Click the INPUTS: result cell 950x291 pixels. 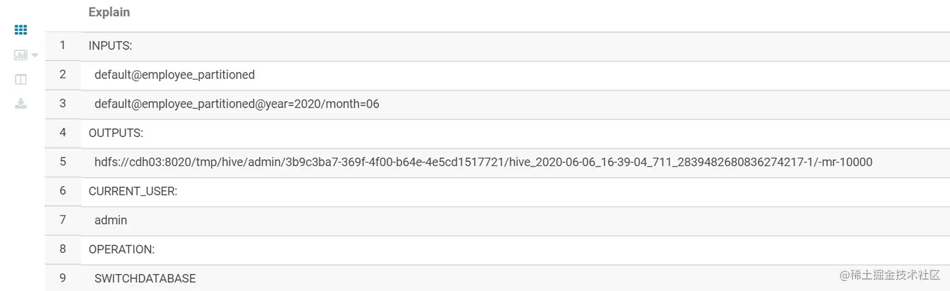pos(110,46)
